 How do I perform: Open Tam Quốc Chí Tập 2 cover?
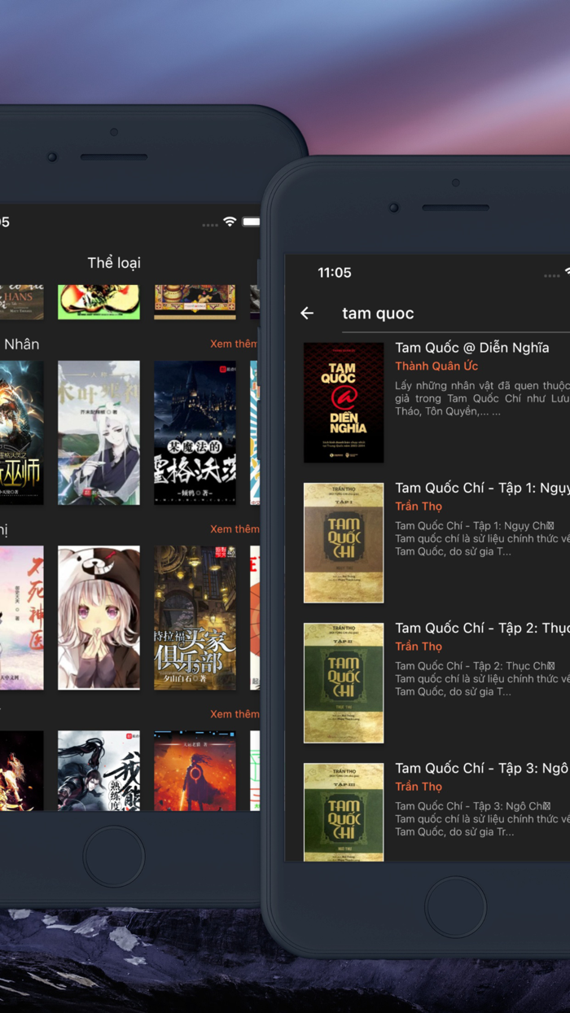(x=344, y=682)
